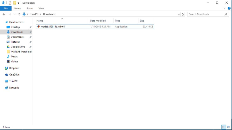Open the MATLAB install guide folder
The image size is (232, 130).
22,52
